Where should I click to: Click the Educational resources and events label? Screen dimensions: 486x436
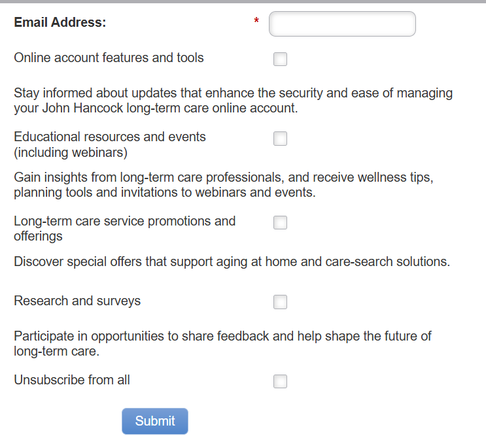[x=110, y=137]
